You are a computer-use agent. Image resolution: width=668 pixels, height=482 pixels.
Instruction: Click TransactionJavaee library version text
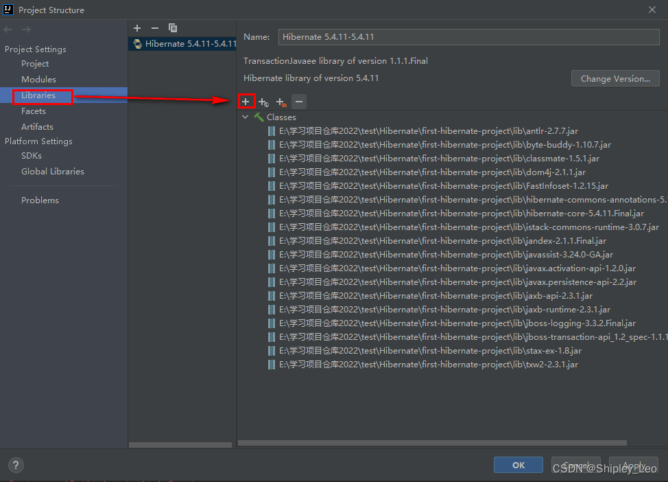click(x=335, y=61)
